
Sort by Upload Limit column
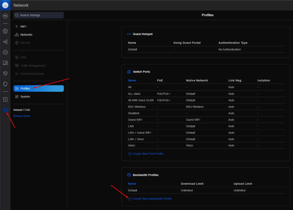click(x=243, y=184)
